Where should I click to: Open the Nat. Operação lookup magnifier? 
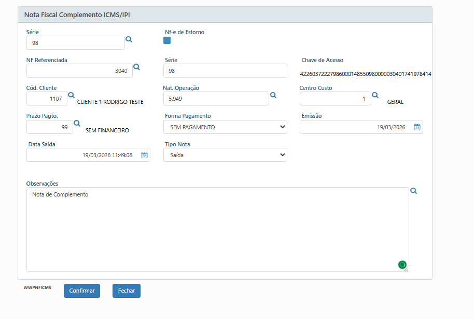[273, 95]
